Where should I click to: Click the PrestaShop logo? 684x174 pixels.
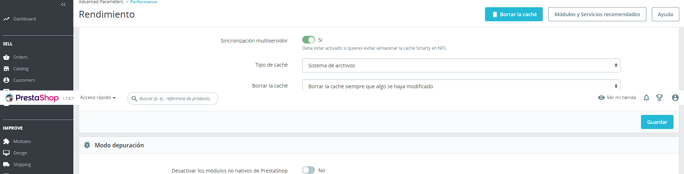click(32, 98)
